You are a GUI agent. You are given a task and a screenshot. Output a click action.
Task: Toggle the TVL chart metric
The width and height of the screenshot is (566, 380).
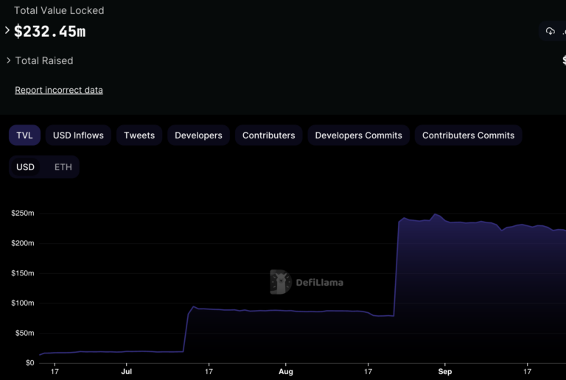click(25, 136)
